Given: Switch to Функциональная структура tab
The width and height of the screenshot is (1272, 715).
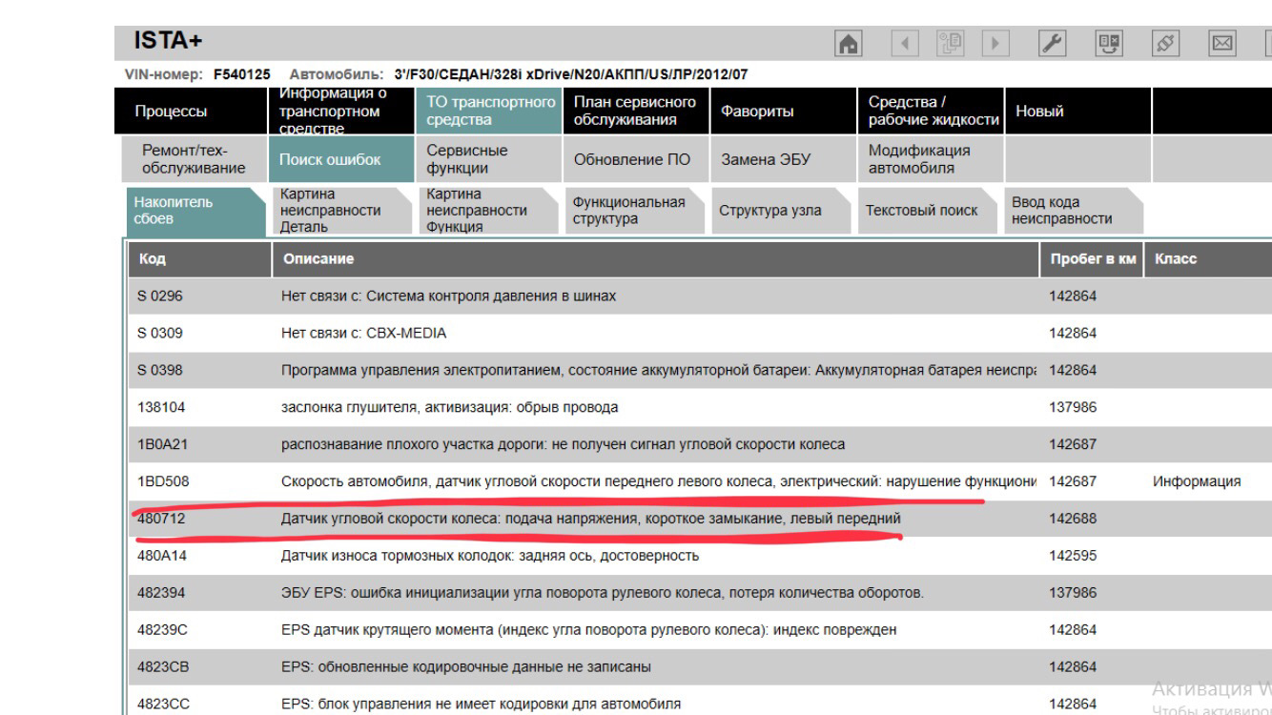Looking at the screenshot, I should click(634, 211).
